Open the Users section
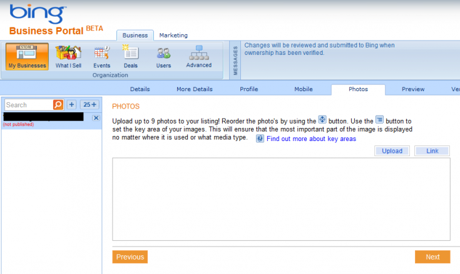 pos(163,57)
